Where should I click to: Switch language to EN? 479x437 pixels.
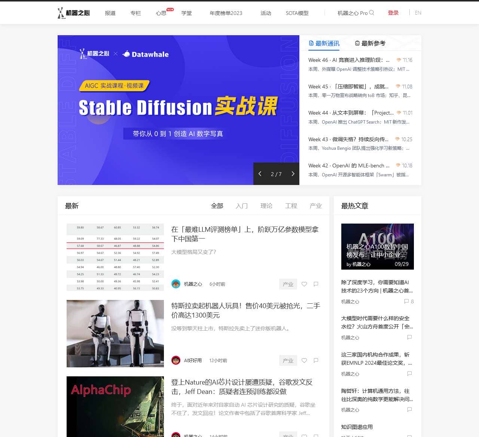tap(418, 13)
